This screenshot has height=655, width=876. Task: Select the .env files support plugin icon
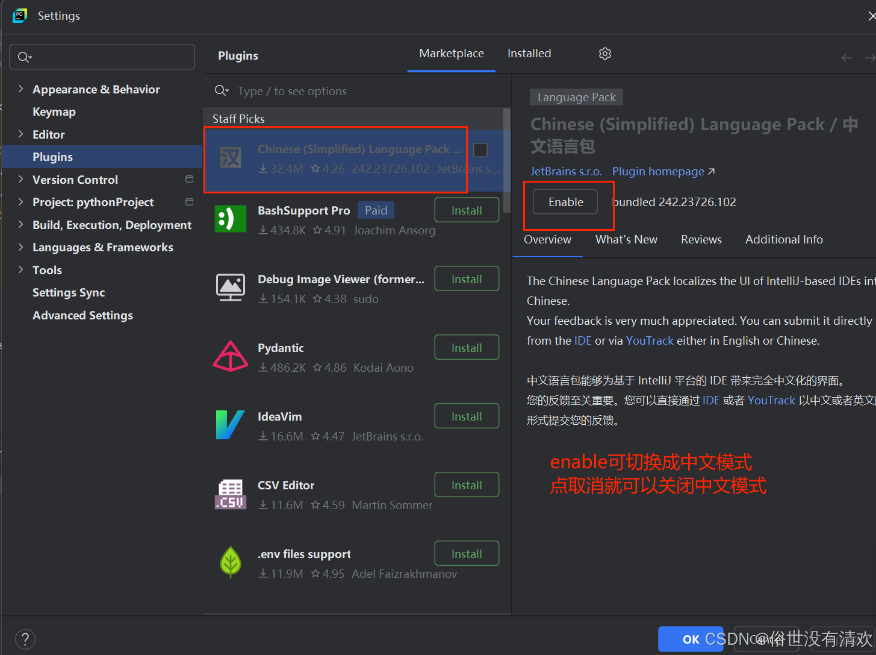point(231,562)
